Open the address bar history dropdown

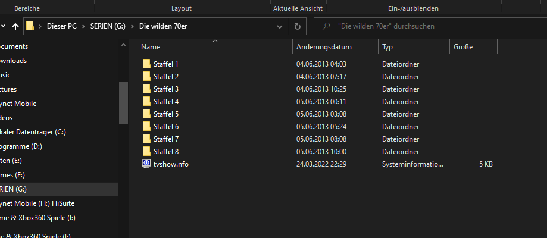[280, 27]
